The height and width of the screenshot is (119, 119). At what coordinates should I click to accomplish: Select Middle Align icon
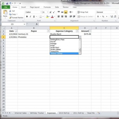[62, 12]
